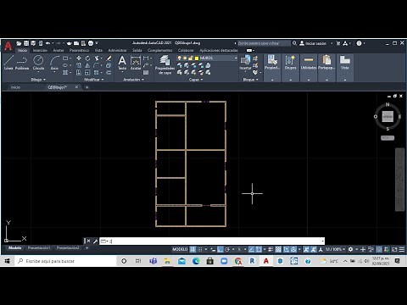Viewport: 407px width, 305px height.
Task: Open annotation scale 1:1 / 100% dropdown
Action: [x=335, y=249]
